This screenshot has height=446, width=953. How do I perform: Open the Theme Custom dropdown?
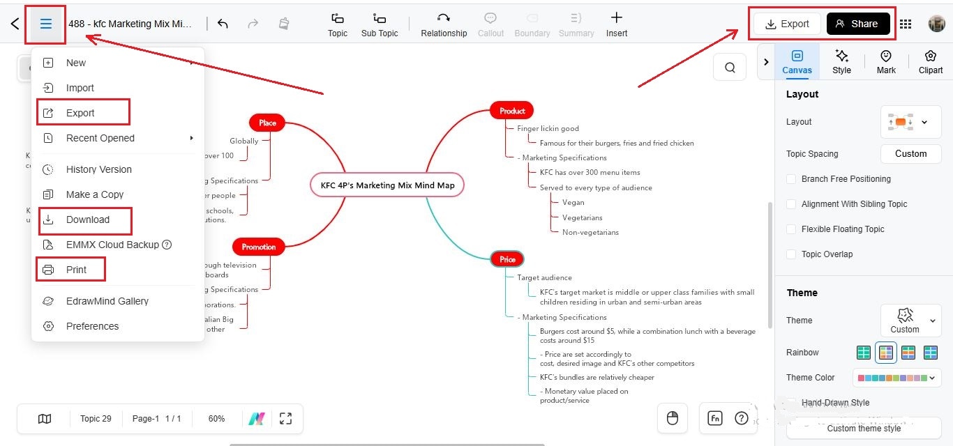[910, 321]
